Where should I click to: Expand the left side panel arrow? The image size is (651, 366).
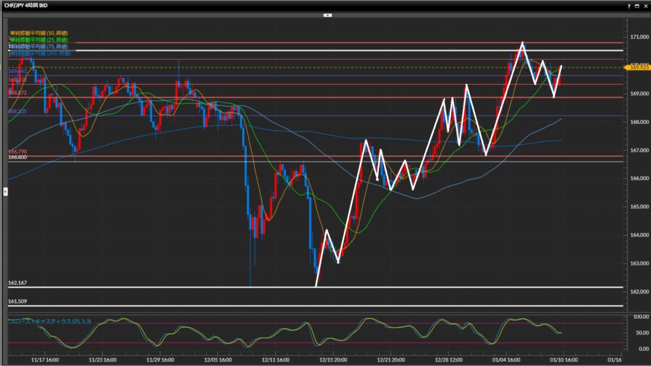coord(5,191)
